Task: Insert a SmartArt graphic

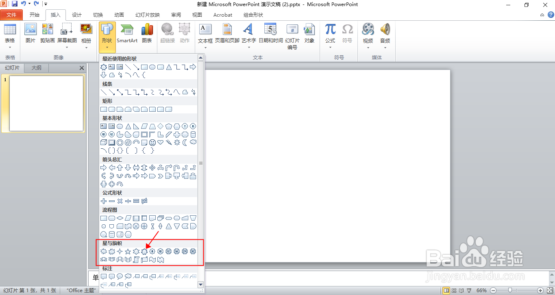Action: click(127, 33)
